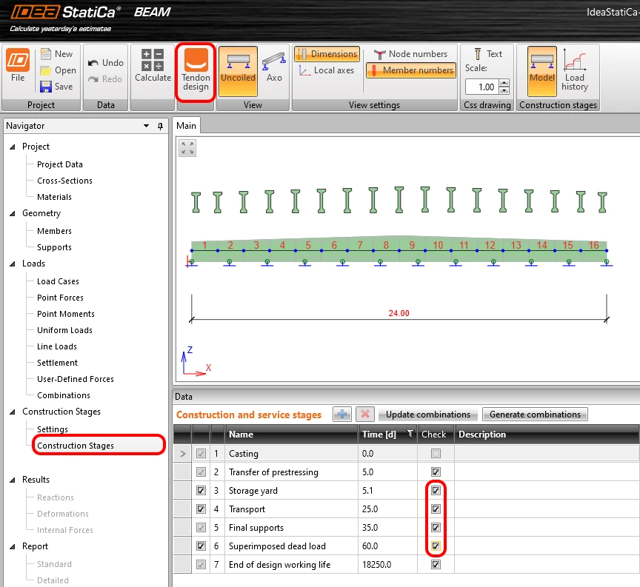640x587 pixels.
Task: Open Load Cases in navigator
Action: [x=58, y=281]
